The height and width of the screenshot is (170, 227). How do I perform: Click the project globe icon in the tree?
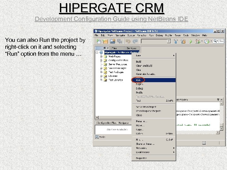pyautogui.click(x=101, y=52)
